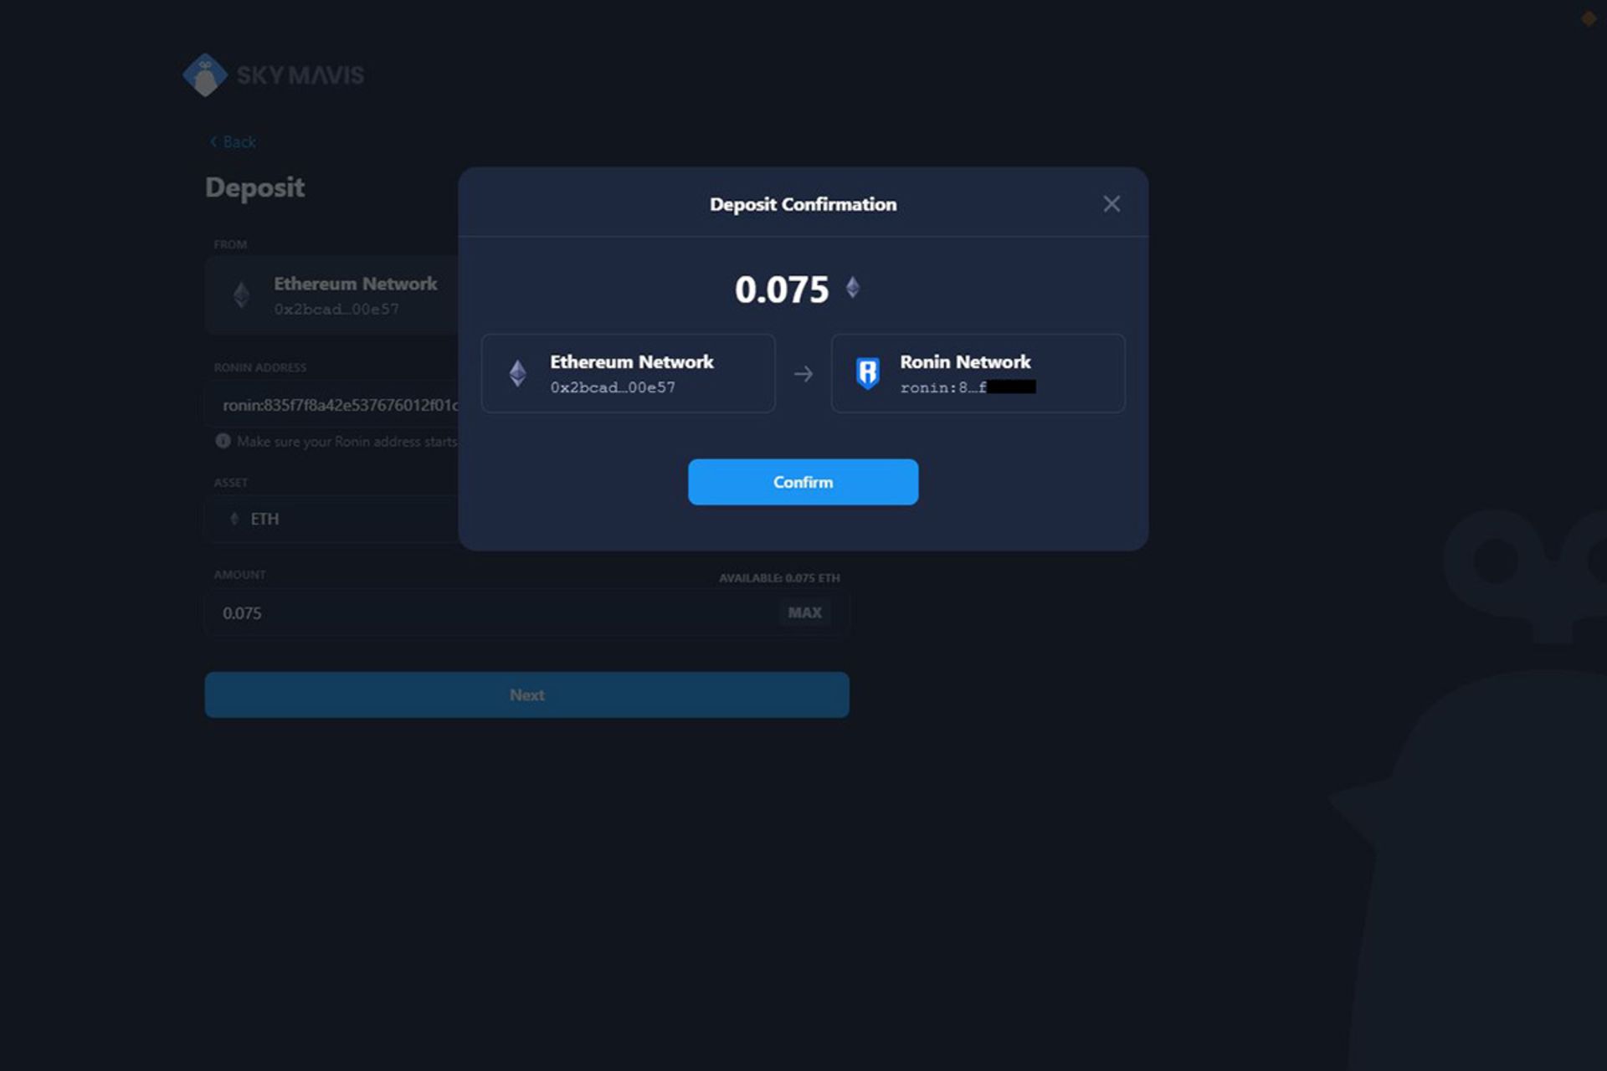This screenshot has width=1607, height=1071.
Task: Click the Ronin Network card label
Action: 965,361
